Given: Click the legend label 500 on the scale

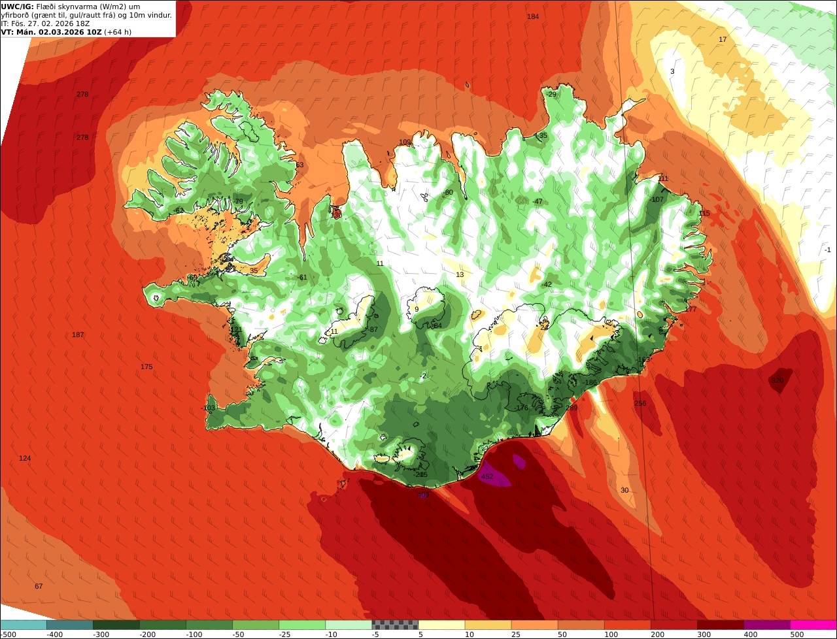Looking at the screenshot, I should (796, 634).
